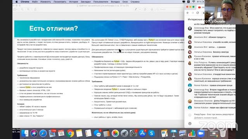Image resolution: width=248 pixels, height=139 pixels.
Task: Open Finder from the Dock
Action: pyautogui.click(x=25, y=133)
